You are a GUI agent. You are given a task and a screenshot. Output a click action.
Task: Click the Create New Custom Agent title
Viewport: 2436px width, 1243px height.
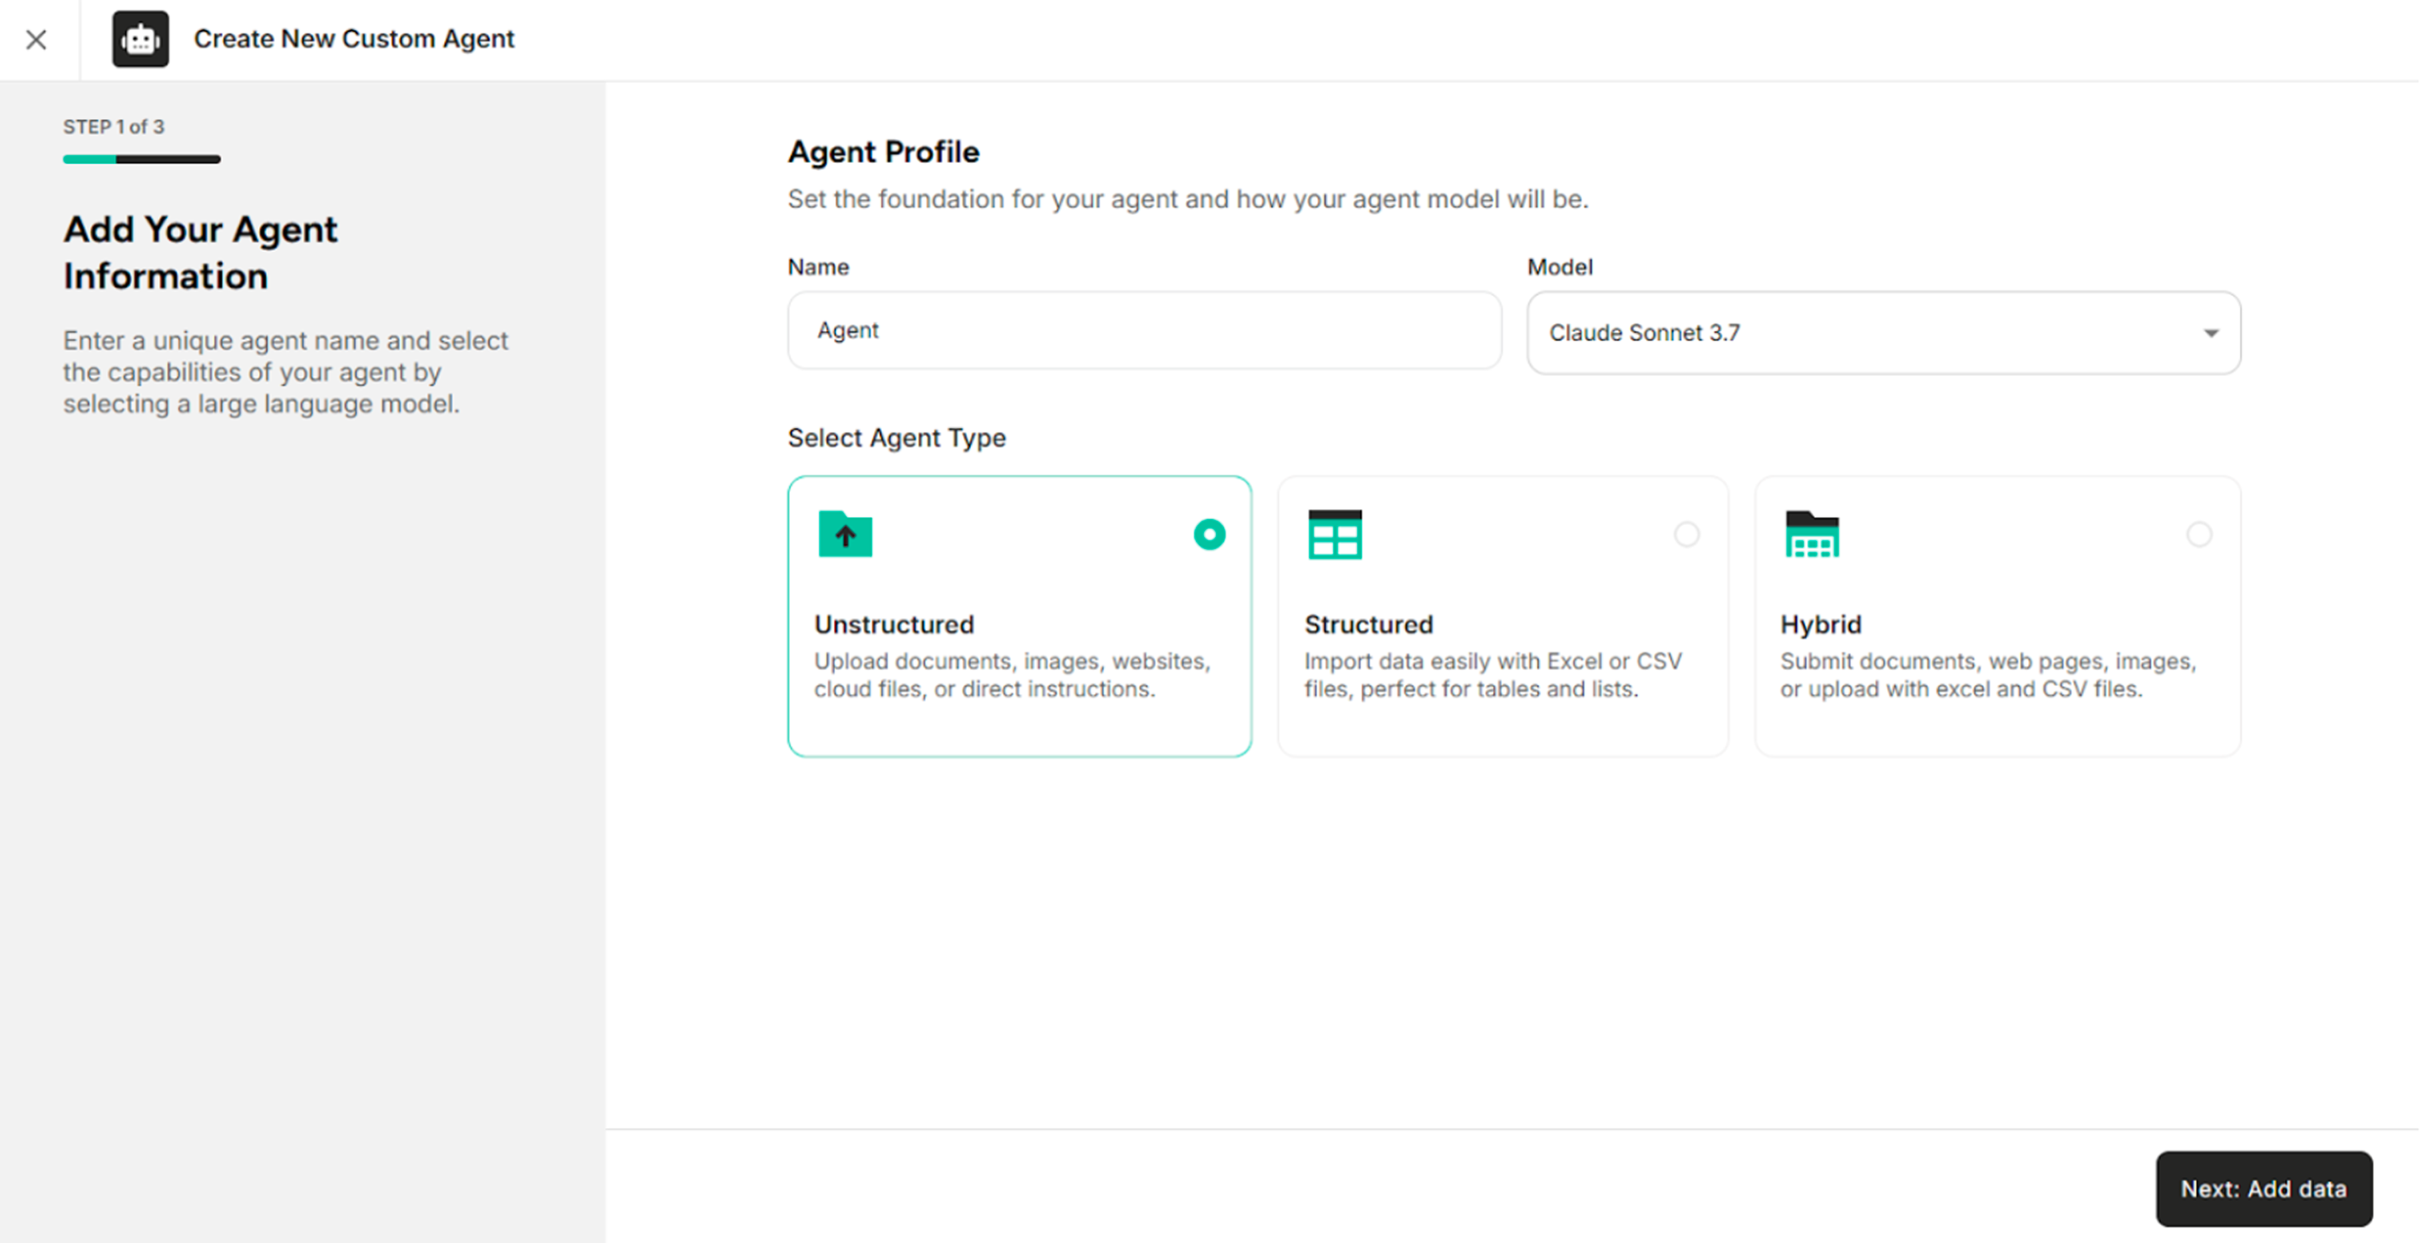tap(353, 39)
